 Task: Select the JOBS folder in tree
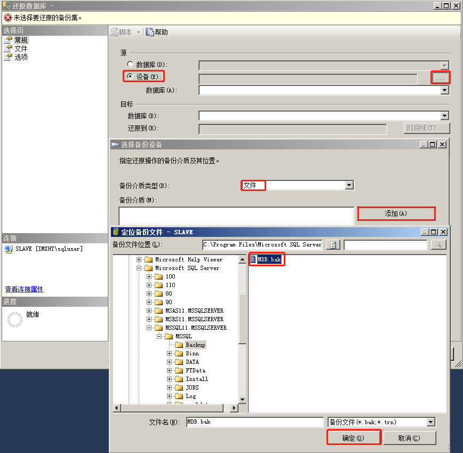coord(192,388)
